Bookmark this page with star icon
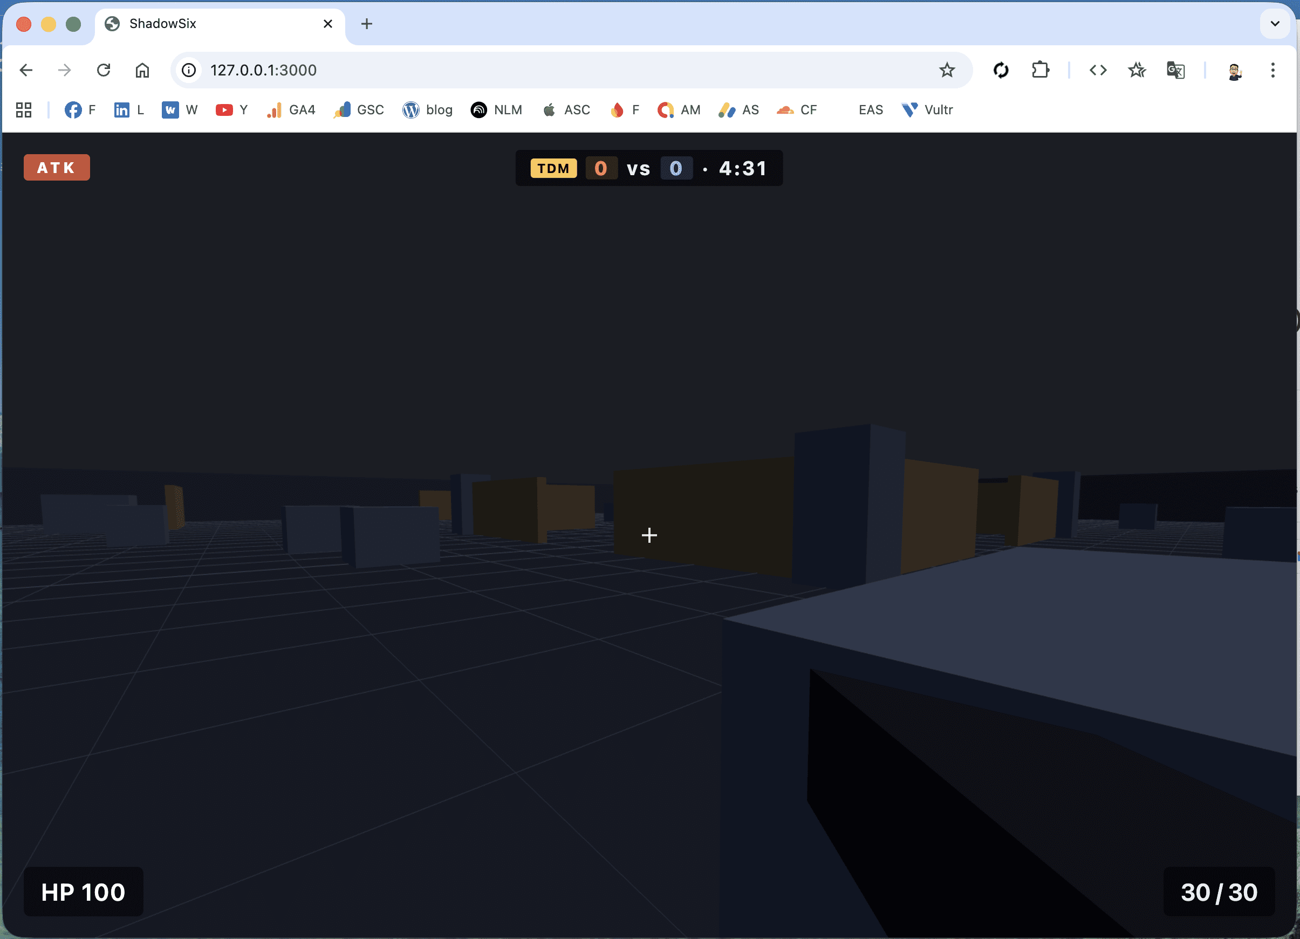 click(946, 70)
